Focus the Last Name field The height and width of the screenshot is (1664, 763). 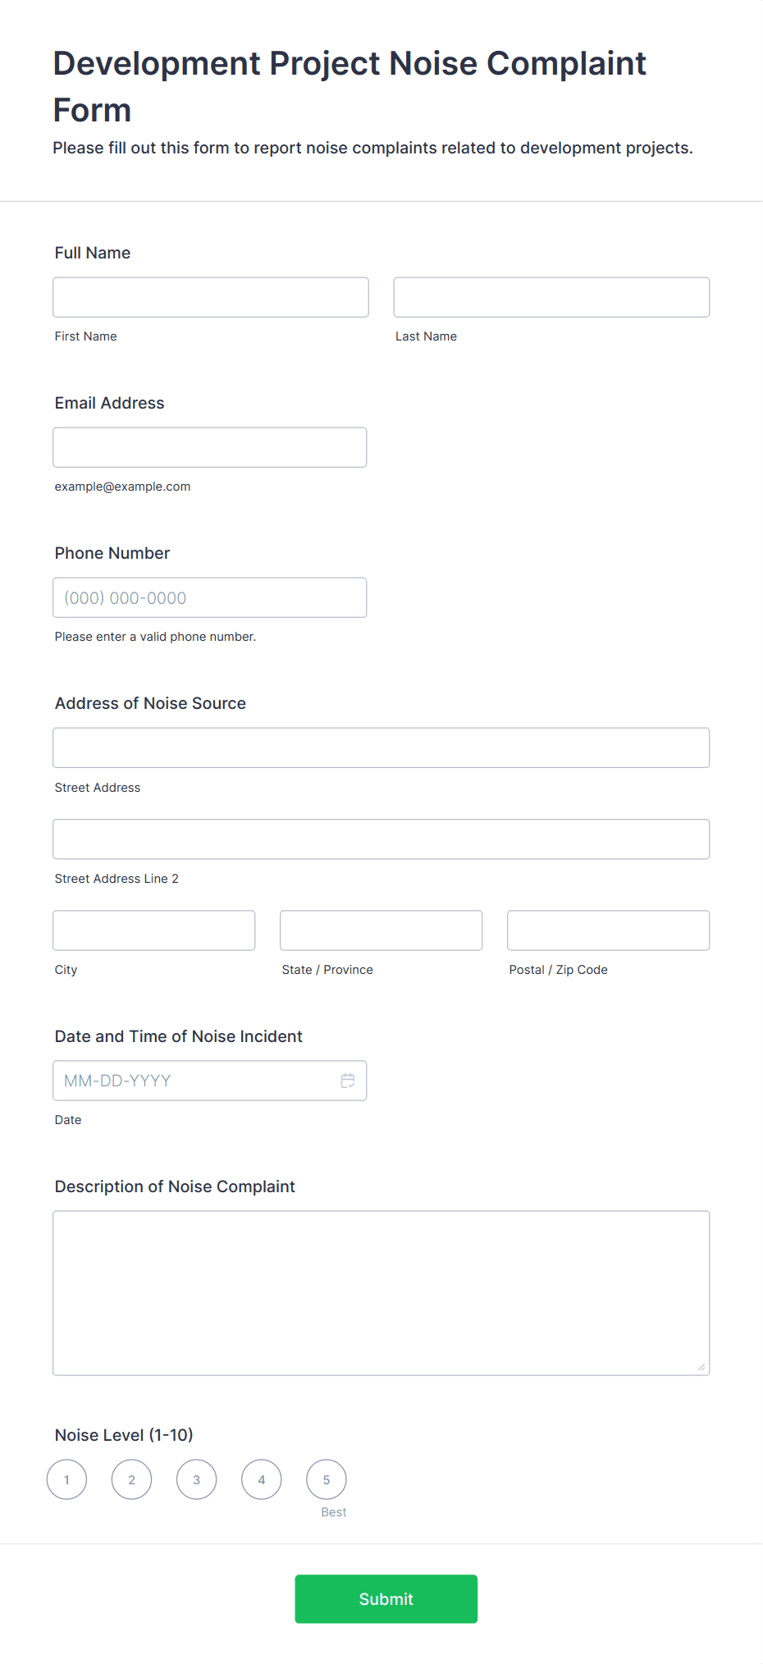[551, 297]
